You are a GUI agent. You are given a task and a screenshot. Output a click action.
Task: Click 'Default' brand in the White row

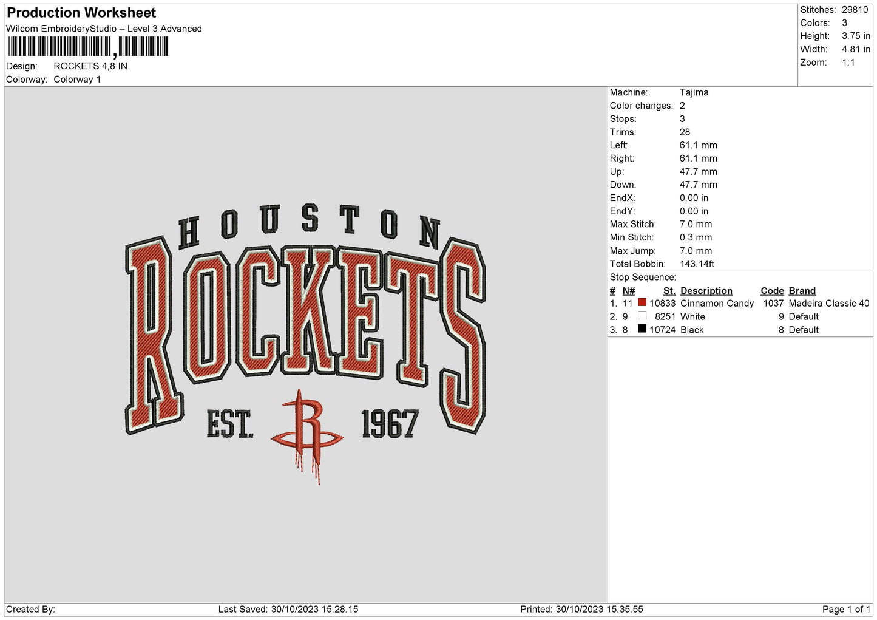[804, 317]
